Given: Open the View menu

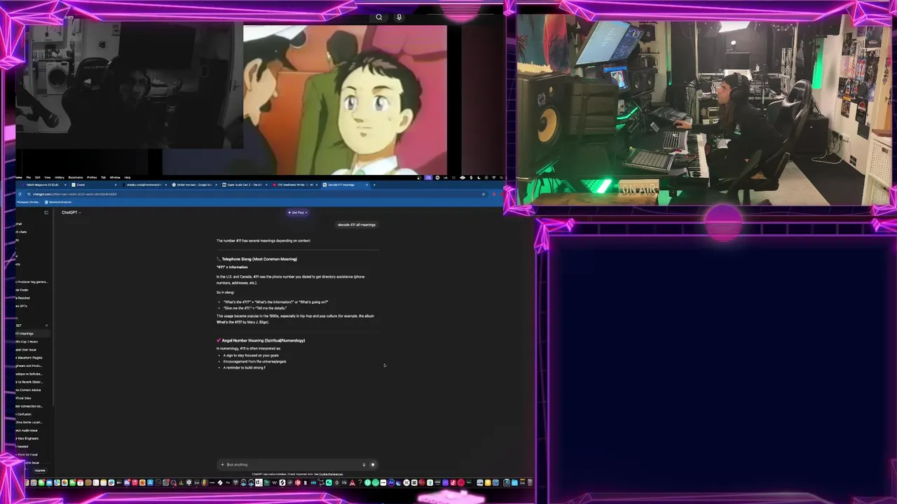Looking at the screenshot, I should click(48, 177).
